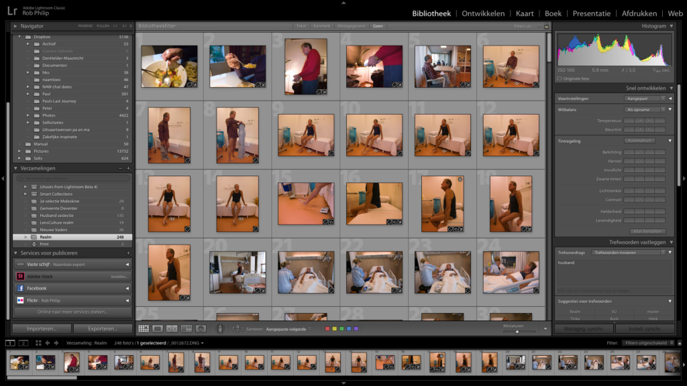Toggle sort direction A-Z icon

237,328
